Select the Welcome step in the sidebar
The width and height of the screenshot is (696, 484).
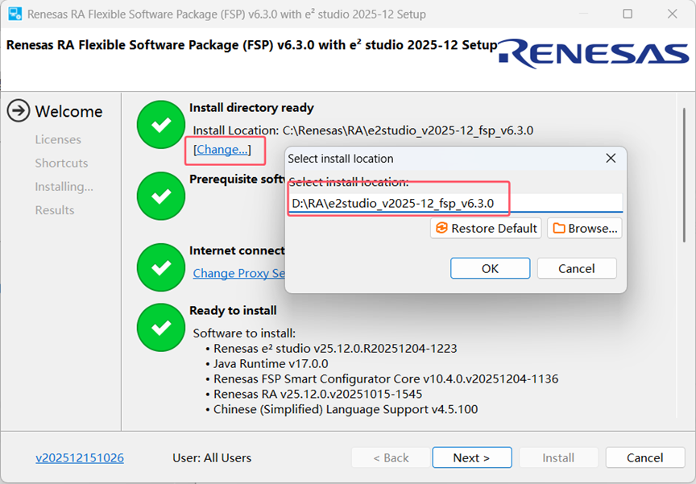click(x=68, y=111)
